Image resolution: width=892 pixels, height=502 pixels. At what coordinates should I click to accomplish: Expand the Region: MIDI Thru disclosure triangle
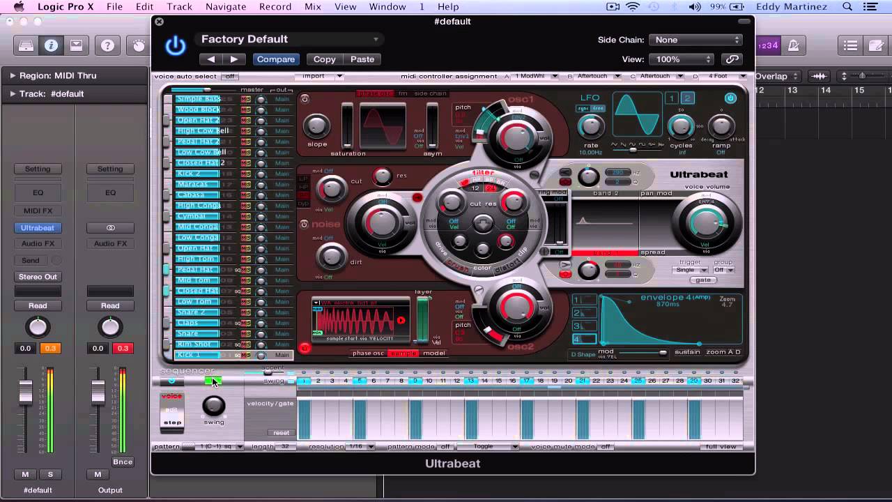(x=13, y=75)
